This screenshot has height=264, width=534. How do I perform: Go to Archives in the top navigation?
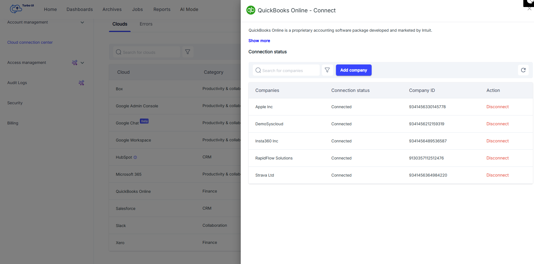click(x=112, y=9)
